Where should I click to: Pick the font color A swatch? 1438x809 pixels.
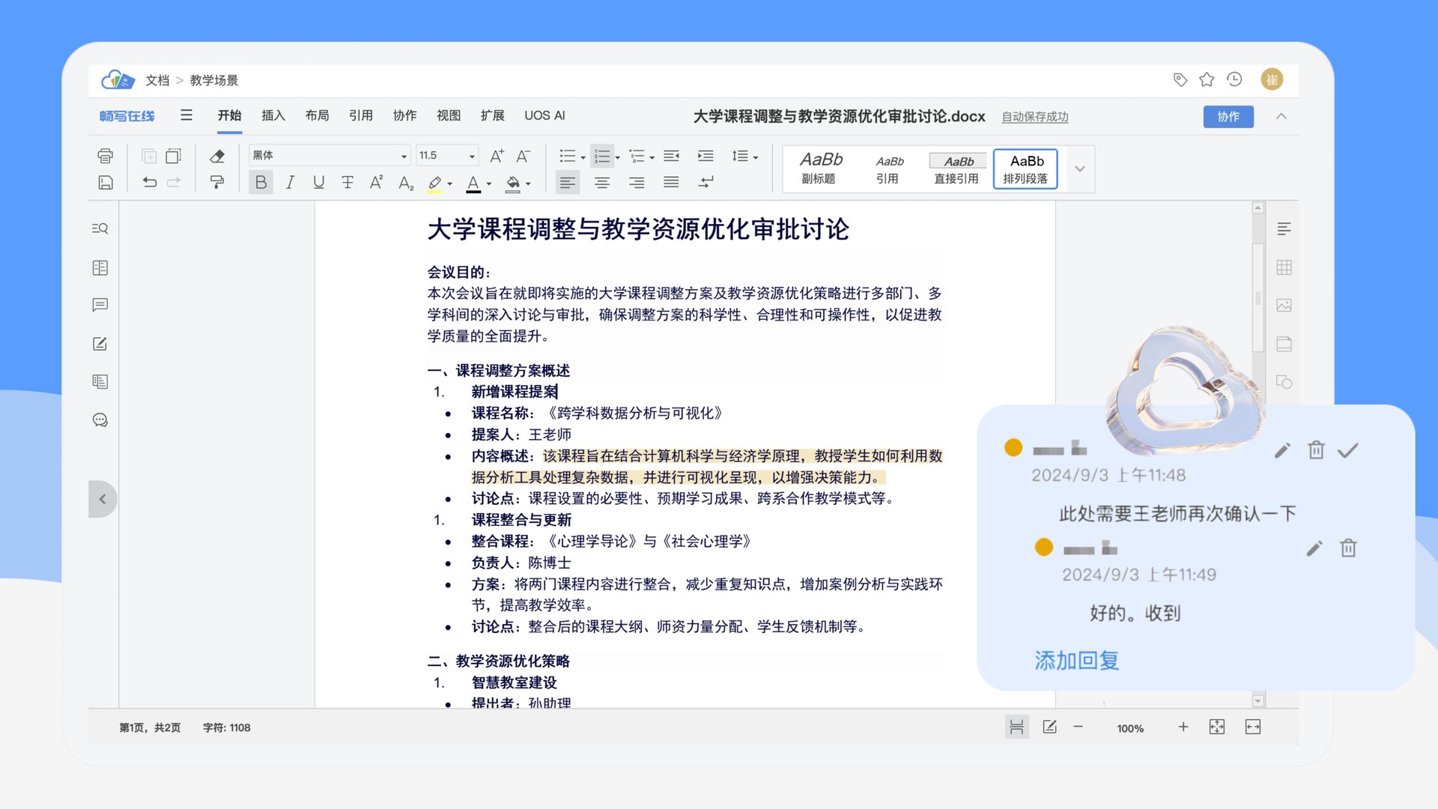tap(473, 184)
